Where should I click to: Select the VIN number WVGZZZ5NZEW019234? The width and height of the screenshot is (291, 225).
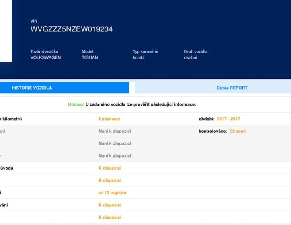coord(72,29)
